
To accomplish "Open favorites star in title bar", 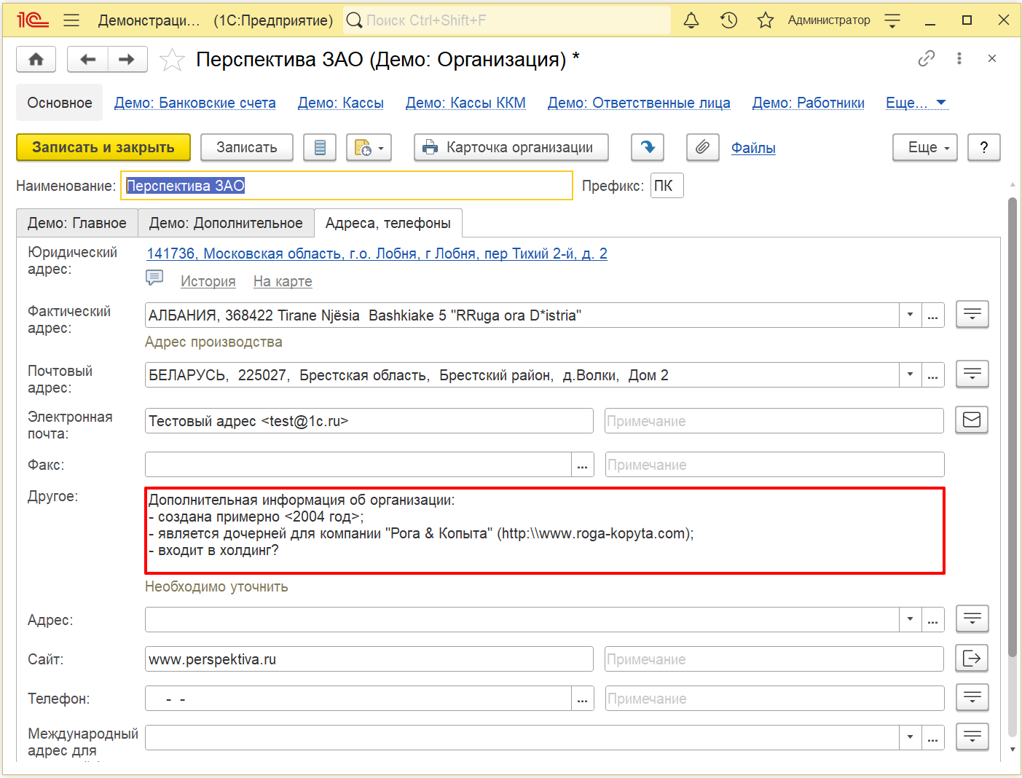I will point(765,20).
